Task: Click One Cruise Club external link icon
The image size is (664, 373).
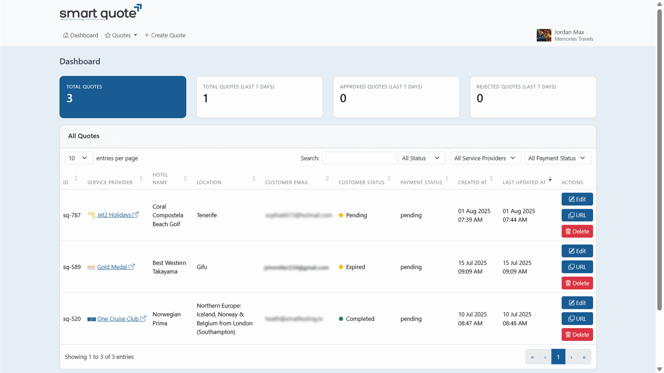Action: (143, 319)
